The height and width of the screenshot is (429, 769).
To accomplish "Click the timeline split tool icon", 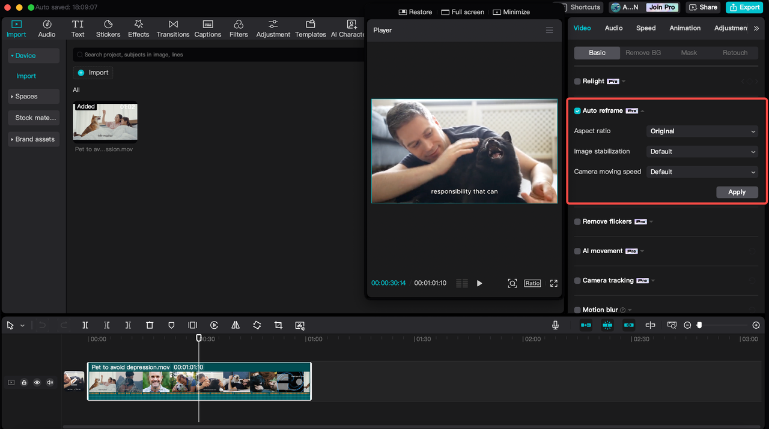I will [x=85, y=325].
